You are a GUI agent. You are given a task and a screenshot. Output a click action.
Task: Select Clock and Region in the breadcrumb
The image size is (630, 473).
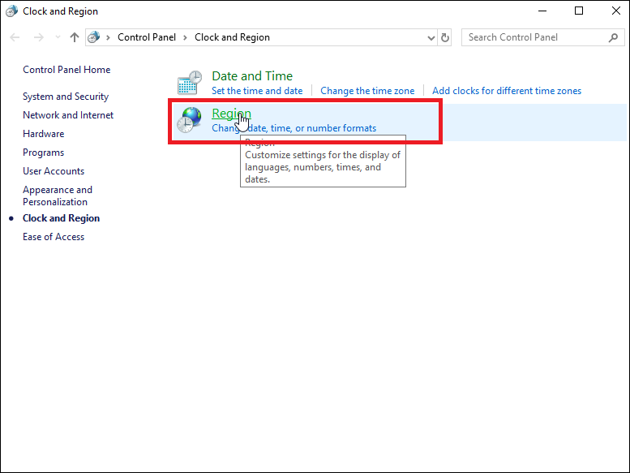click(232, 37)
